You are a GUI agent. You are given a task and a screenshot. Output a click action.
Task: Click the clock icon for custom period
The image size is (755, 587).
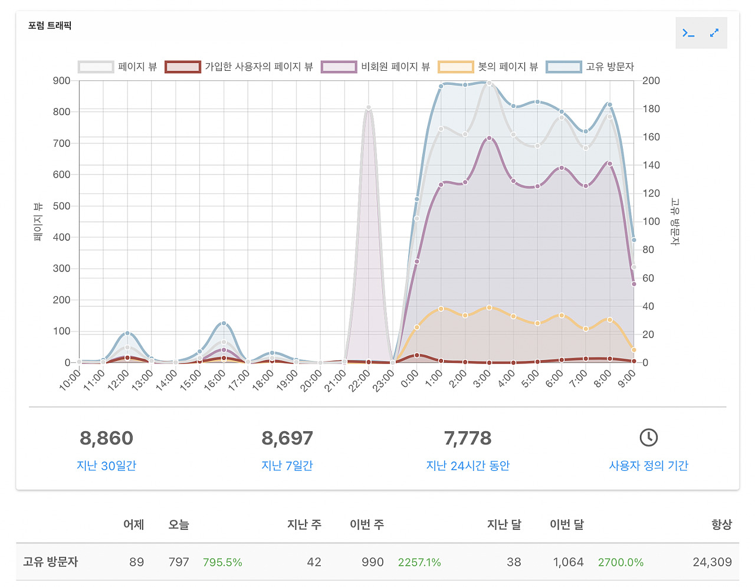[x=648, y=438]
